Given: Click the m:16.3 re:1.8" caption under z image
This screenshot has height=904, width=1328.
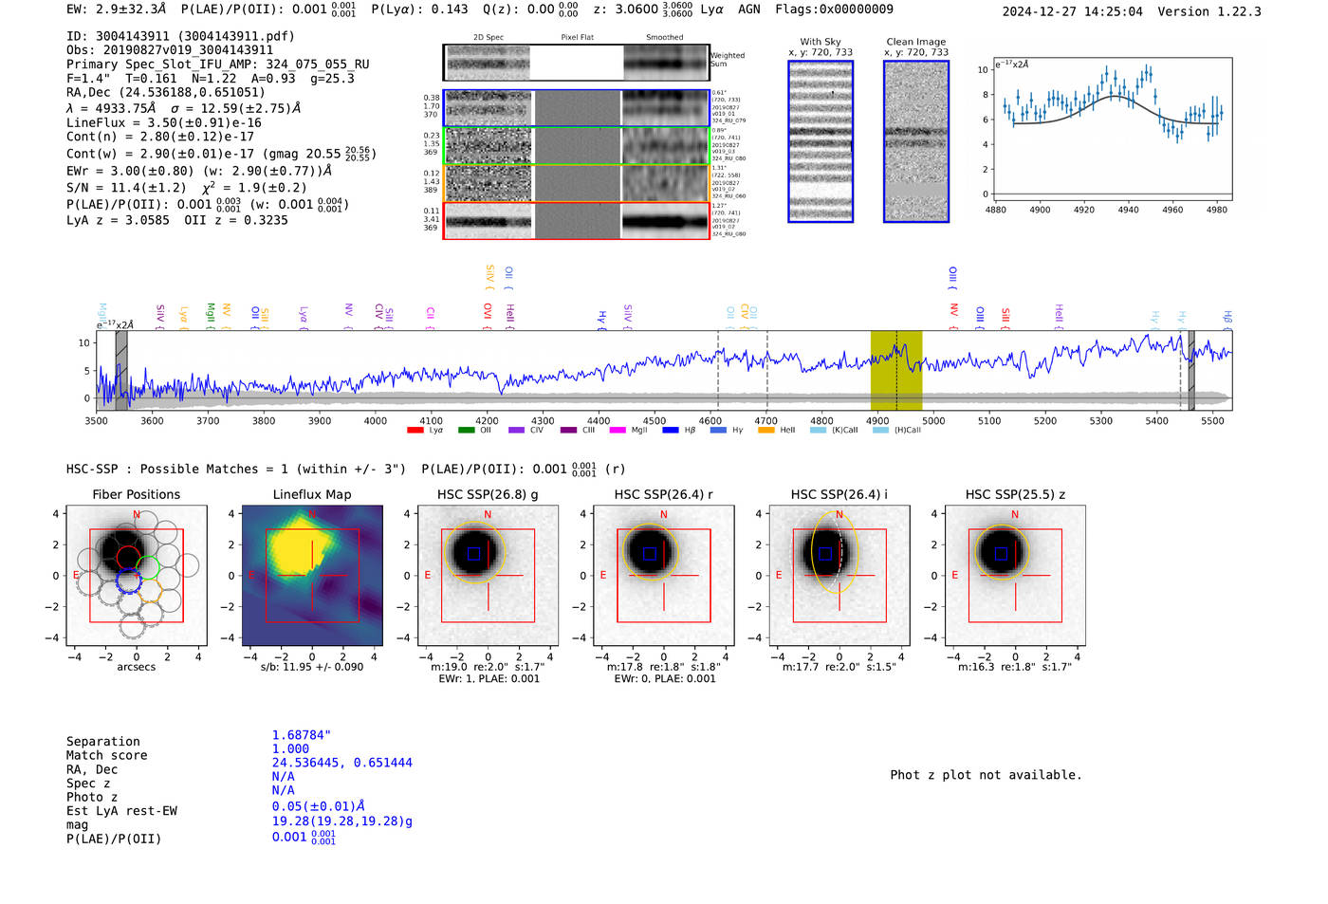Looking at the screenshot, I should (x=1015, y=667).
